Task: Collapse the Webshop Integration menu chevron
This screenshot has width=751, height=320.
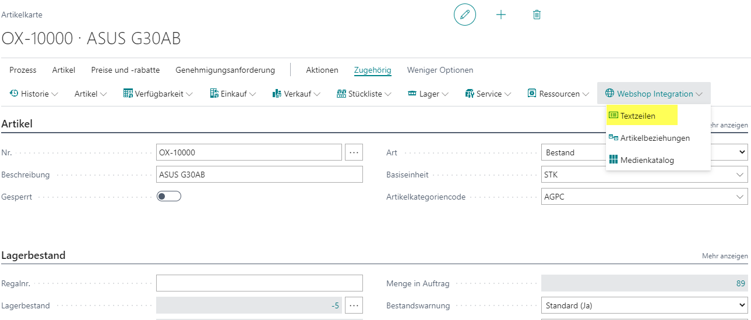Action: [699, 94]
